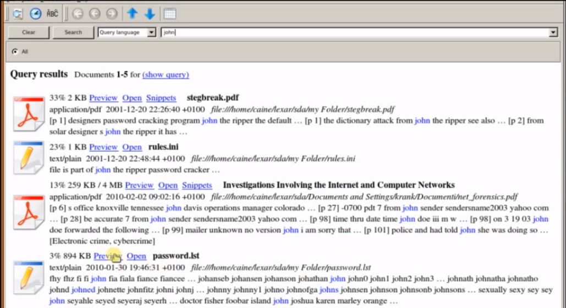Screen dimensions: 566x308
Task: Click the Electronic crime, cybercrime keywords text
Action: (102, 241)
